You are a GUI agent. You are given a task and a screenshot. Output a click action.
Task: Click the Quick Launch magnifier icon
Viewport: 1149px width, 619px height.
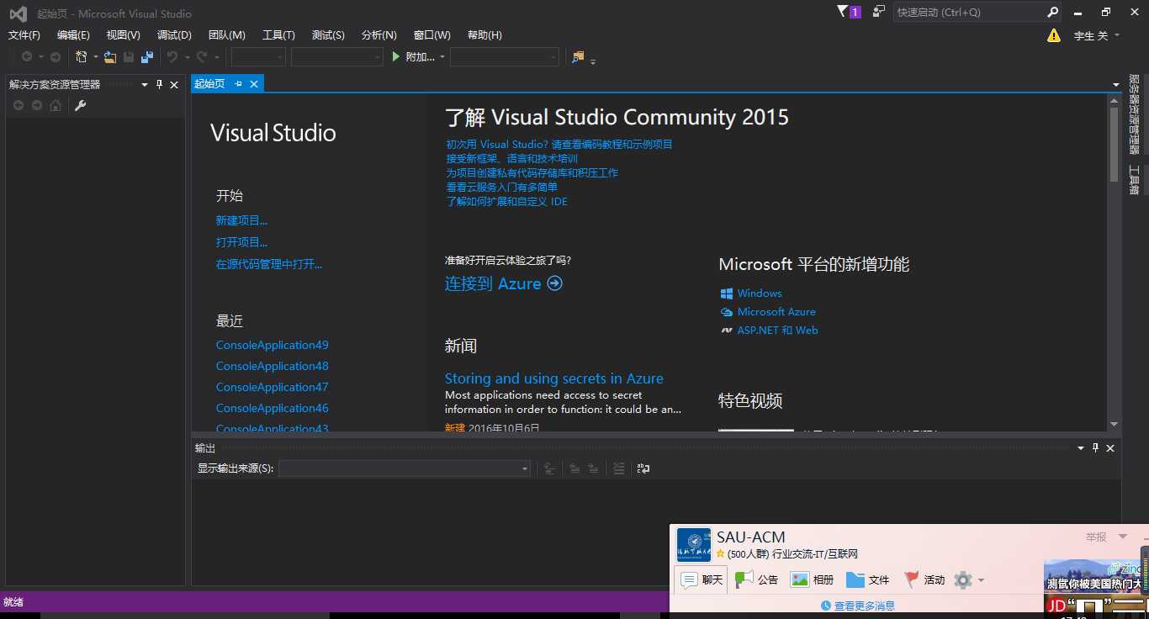pyautogui.click(x=1053, y=13)
